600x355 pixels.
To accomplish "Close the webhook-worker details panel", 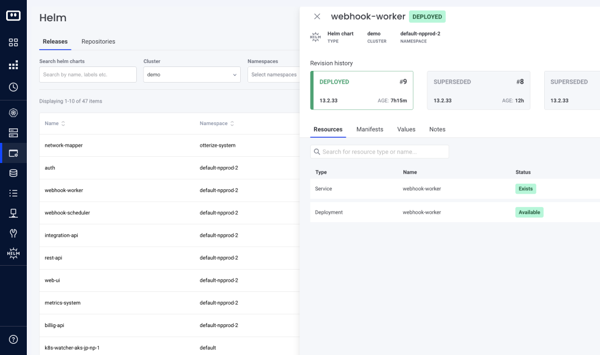I will click(x=317, y=16).
